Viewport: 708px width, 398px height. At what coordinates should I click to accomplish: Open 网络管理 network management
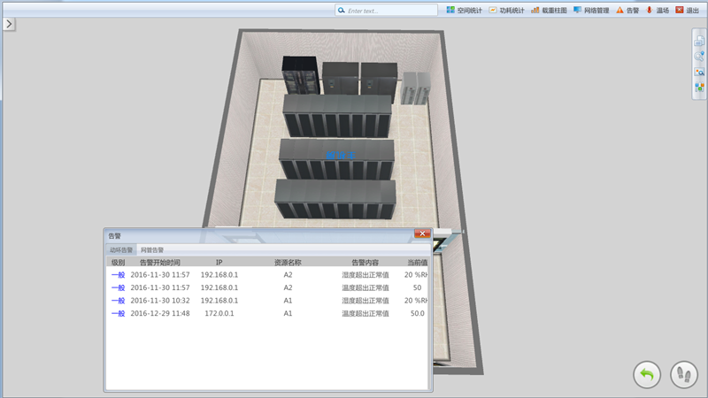tap(590, 11)
